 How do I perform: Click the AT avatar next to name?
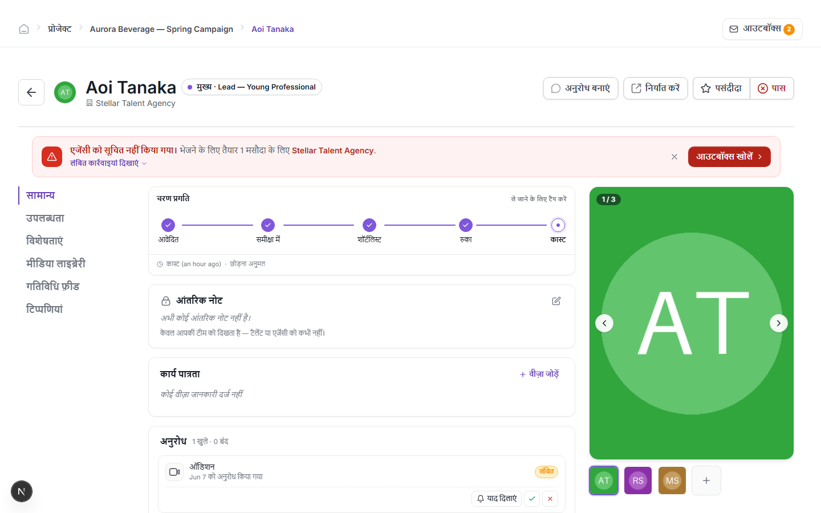[x=65, y=92]
